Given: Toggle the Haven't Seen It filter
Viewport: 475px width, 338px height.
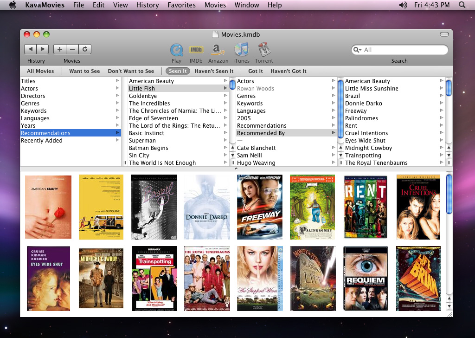Looking at the screenshot, I should [x=214, y=71].
